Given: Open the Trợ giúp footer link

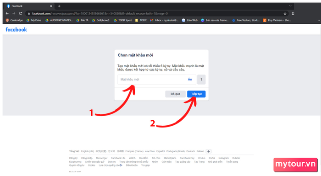Looking at the screenshot, I should tap(145, 165).
